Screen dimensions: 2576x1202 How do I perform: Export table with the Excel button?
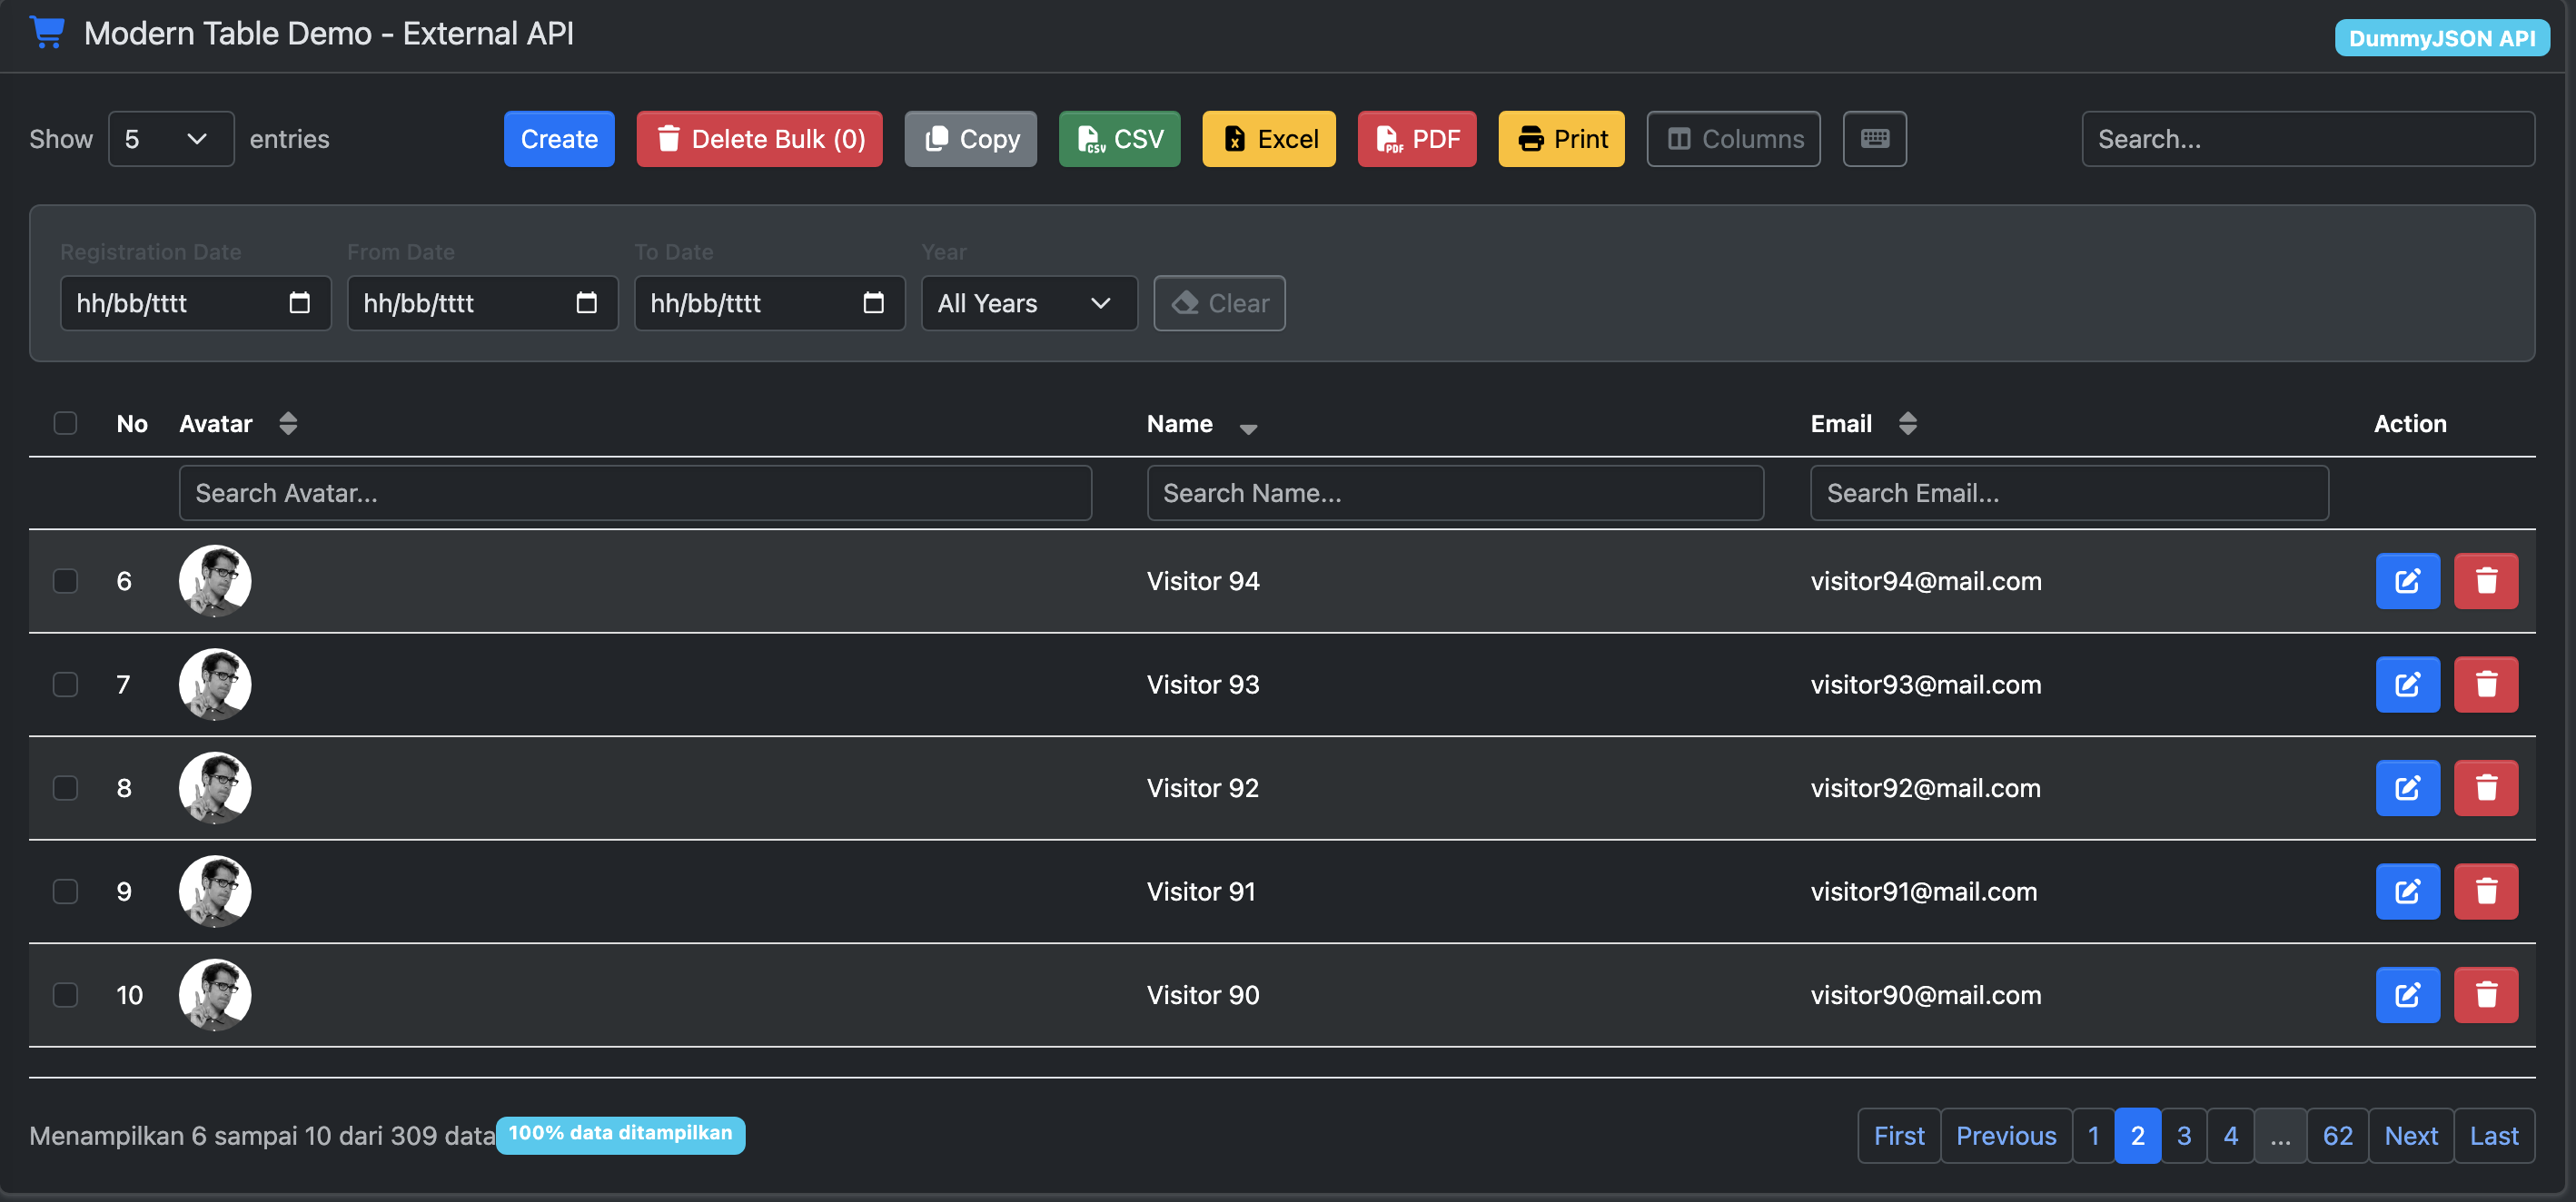[1268, 139]
